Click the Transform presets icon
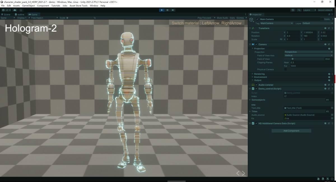Screen dimensions: 336x182 (x=329, y=28)
